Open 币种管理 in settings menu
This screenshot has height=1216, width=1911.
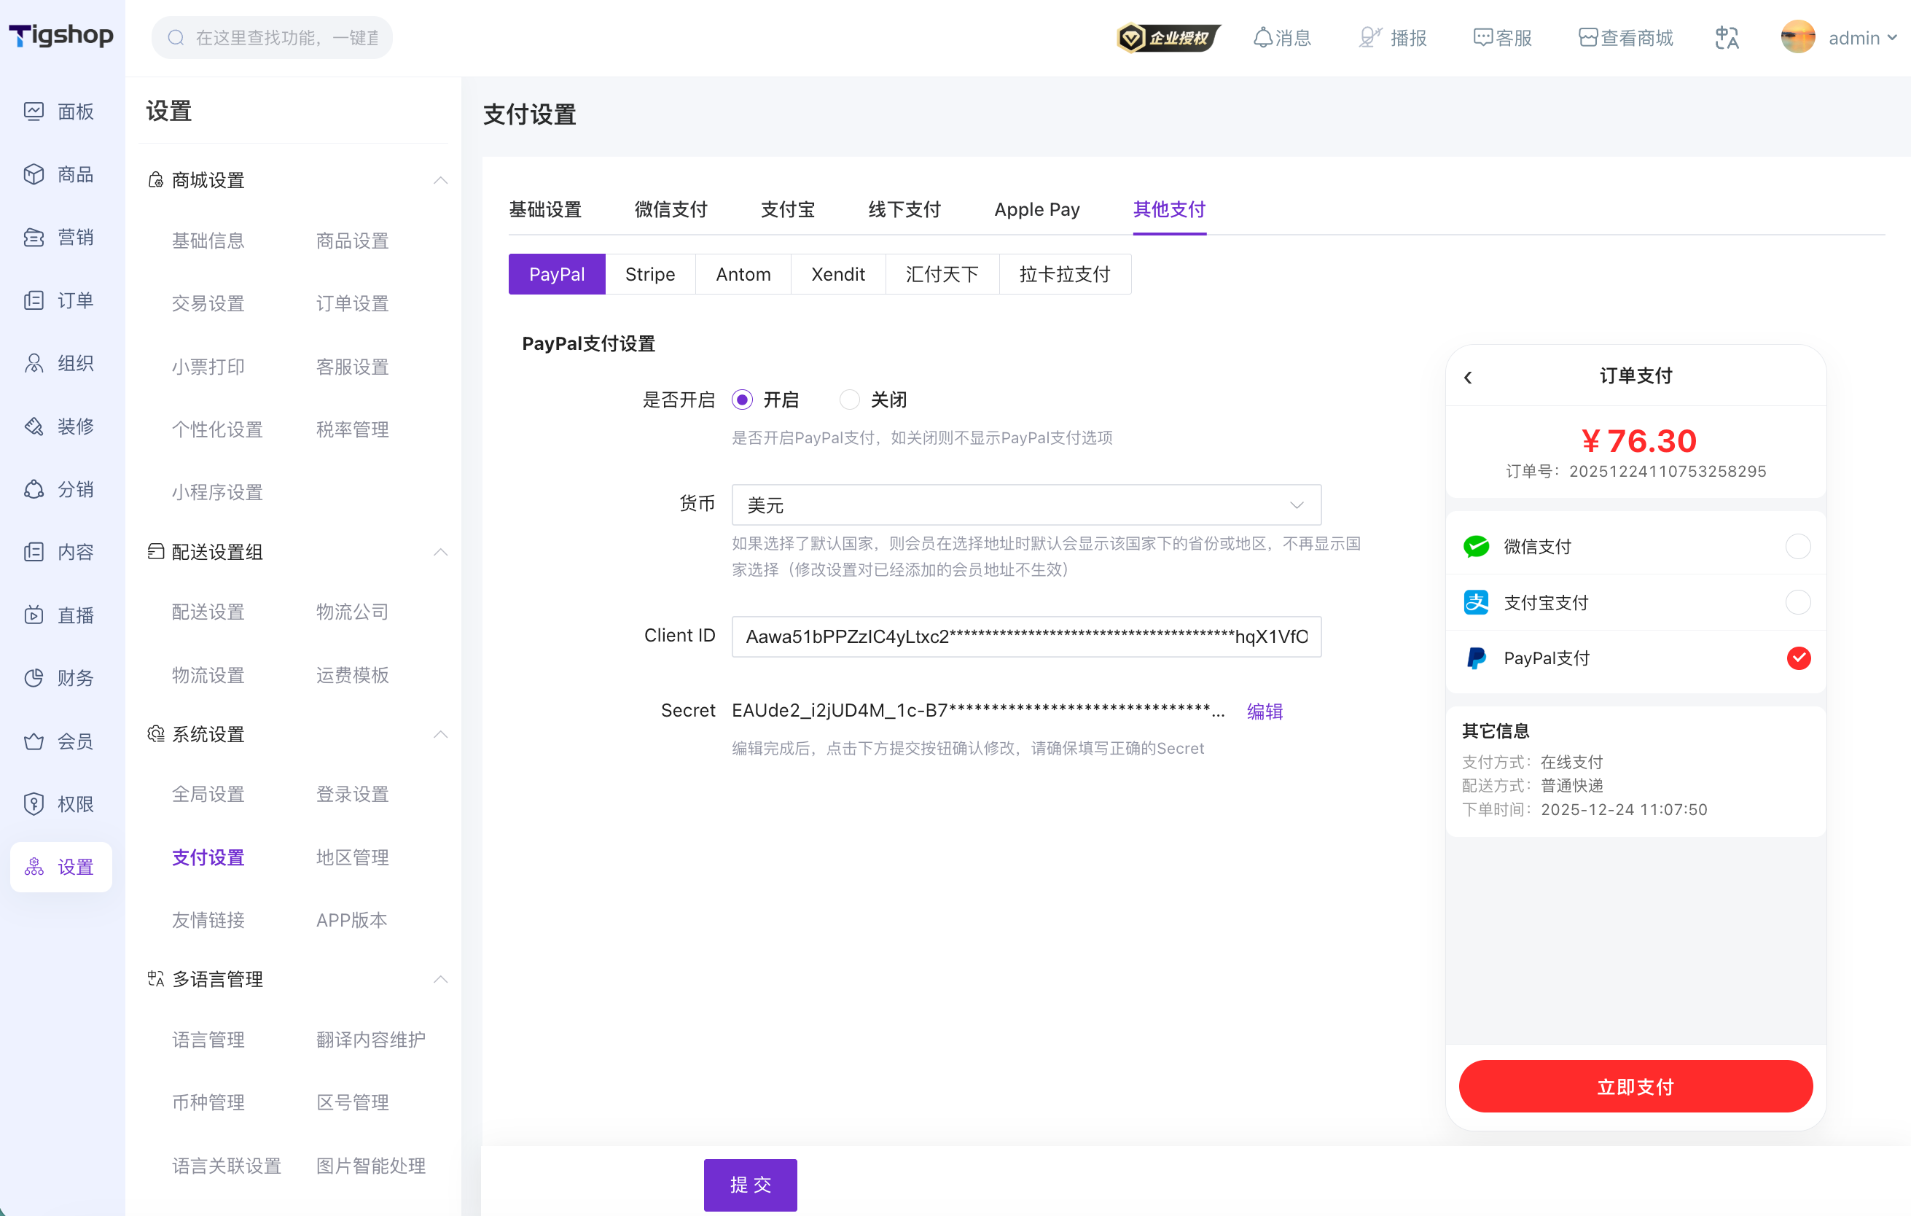click(x=208, y=1102)
